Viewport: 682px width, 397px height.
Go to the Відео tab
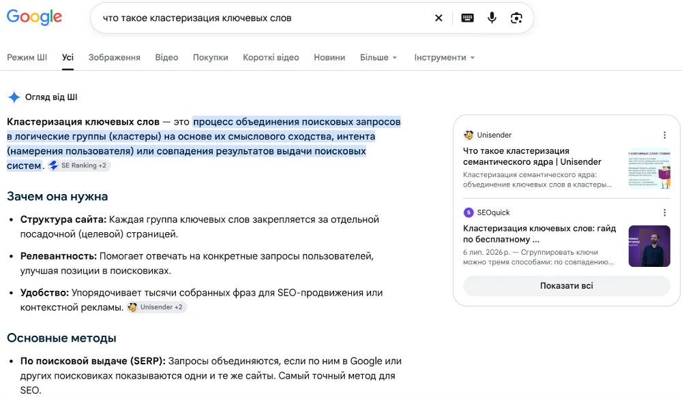pos(166,57)
